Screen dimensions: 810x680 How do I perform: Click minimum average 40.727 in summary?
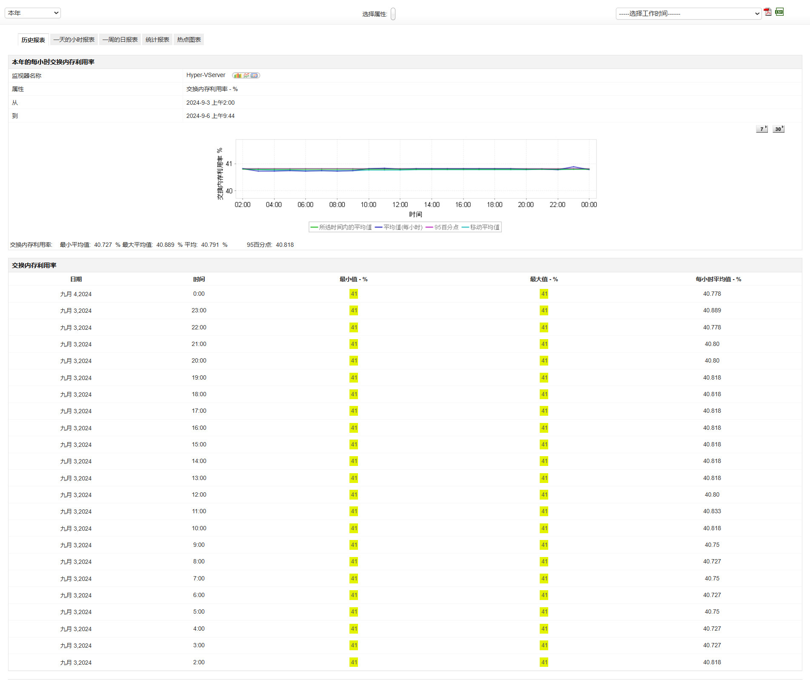click(x=103, y=245)
